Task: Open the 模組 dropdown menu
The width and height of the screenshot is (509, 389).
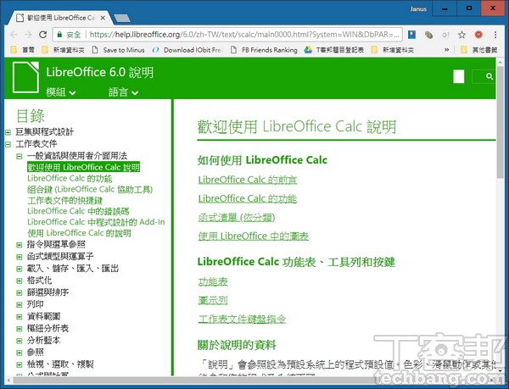Action: [61, 92]
